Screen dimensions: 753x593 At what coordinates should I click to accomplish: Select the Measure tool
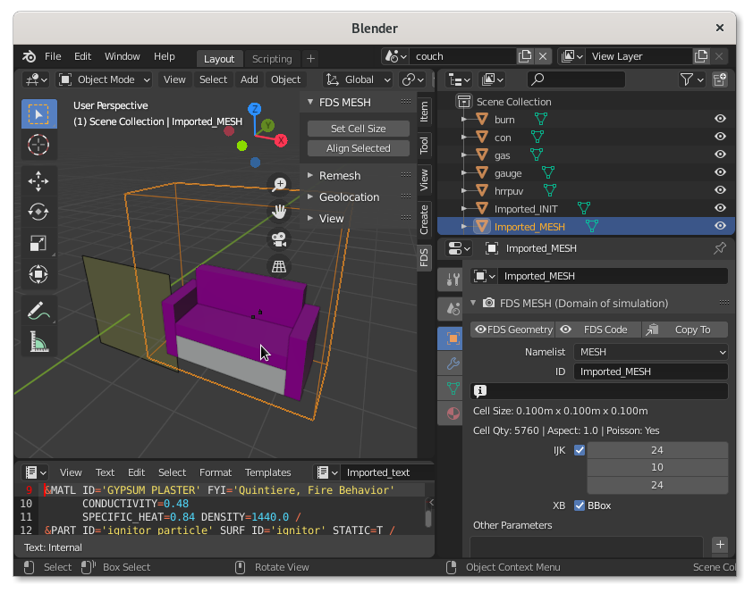[38, 342]
